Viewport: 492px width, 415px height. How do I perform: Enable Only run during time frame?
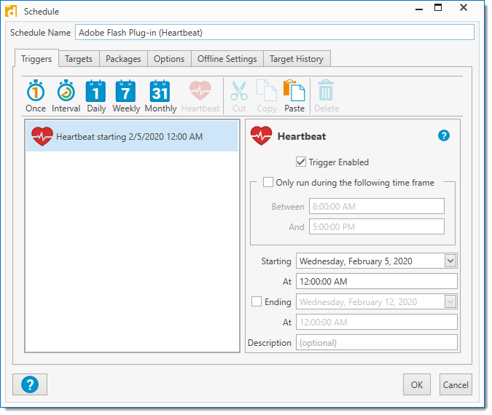click(x=268, y=183)
